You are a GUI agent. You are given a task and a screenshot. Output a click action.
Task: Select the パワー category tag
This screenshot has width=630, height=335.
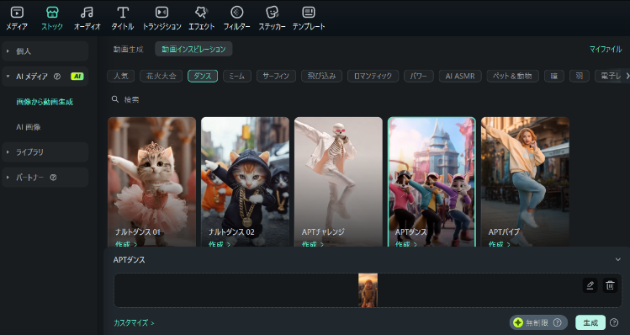419,76
